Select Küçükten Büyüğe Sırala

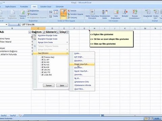[51, 35]
